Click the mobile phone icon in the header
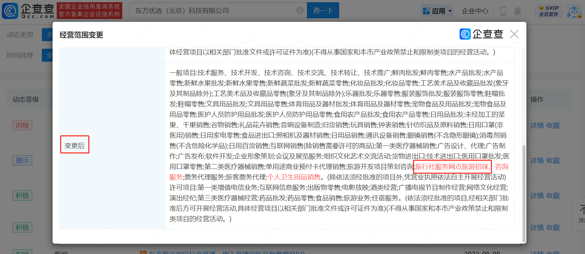The width and height of the screenshot is (585, 254). coord(503,11)
